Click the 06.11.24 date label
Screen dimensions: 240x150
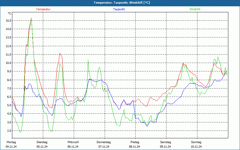click(73, 147)
